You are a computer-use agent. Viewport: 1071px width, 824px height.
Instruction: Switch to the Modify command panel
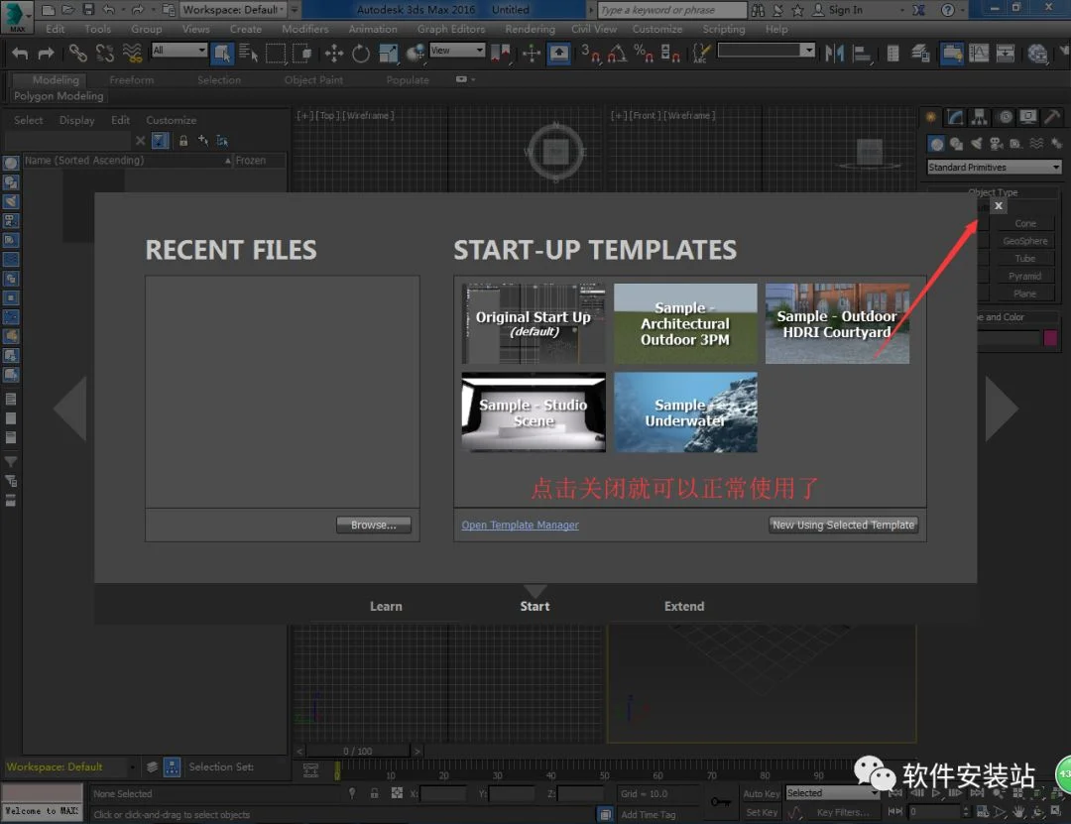point(956,118)
